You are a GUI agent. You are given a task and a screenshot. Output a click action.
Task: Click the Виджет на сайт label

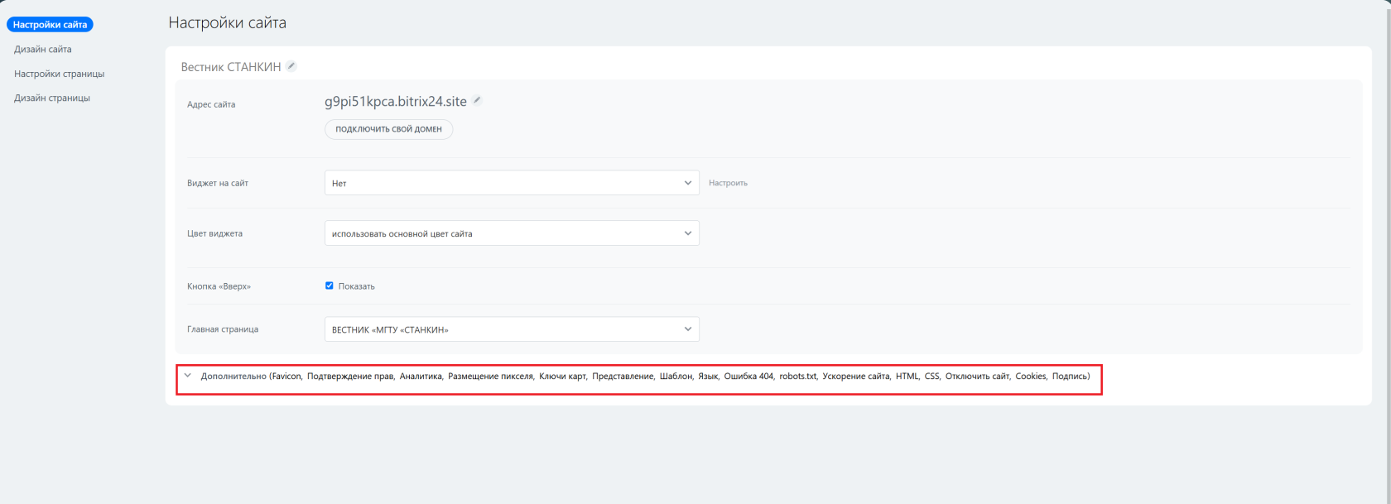coord(218,183)
